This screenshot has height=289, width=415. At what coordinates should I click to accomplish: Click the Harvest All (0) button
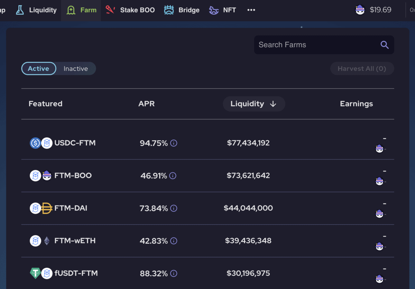pos(362,69)
